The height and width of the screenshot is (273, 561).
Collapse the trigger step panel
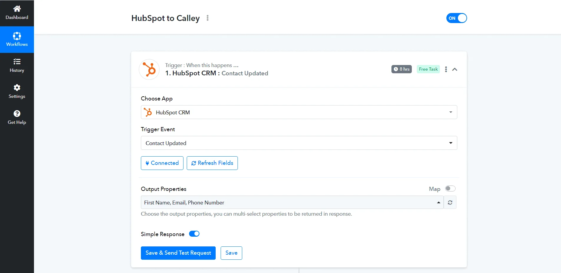[455, 69]
